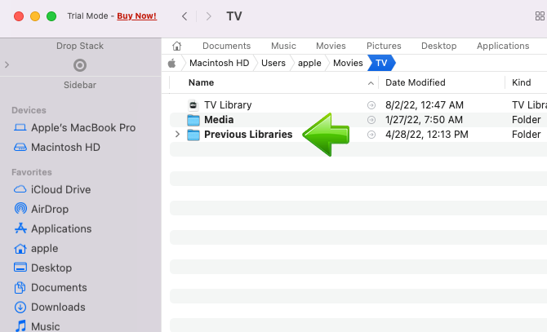The width and height of the screenshot is (547, 332).
Task: Expand the Drop Stack panel chevron
Action: pos(7,64)
